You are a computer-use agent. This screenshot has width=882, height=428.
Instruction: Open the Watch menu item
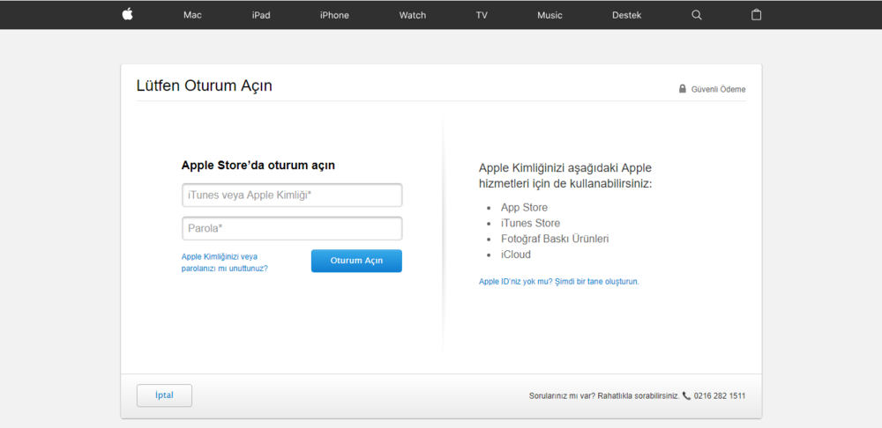click(x=412, y=15)
